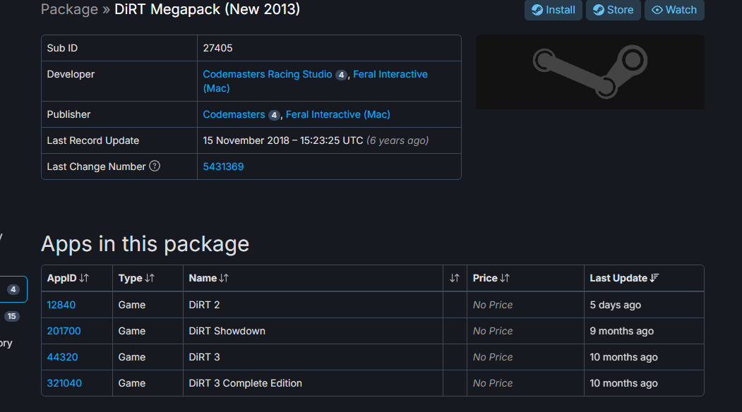Screen dimensions: 742x412
Task: Sort apps by Type column arrows
Action: (x=150, y=278)
